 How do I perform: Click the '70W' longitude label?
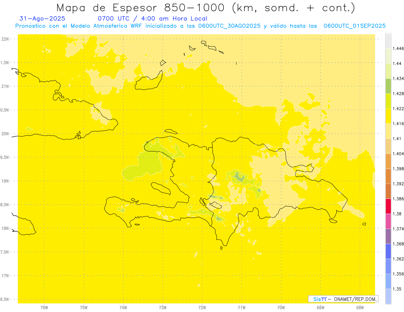pyautogui.click(x=281, y=308)
